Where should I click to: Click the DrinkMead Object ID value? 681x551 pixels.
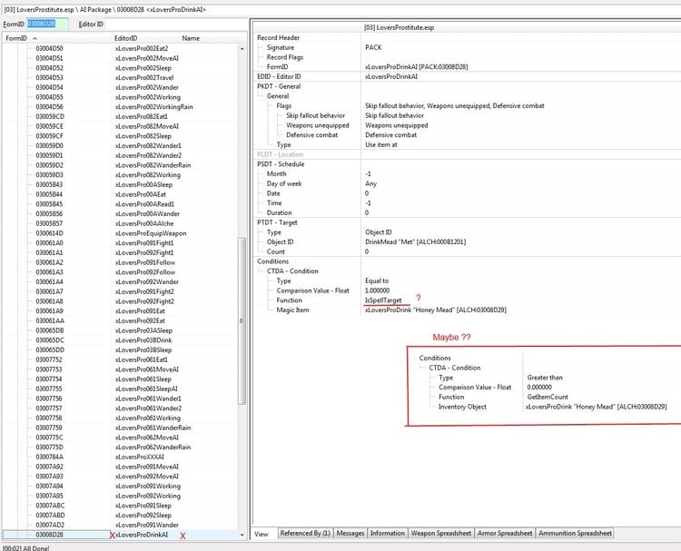click(415, 241)
